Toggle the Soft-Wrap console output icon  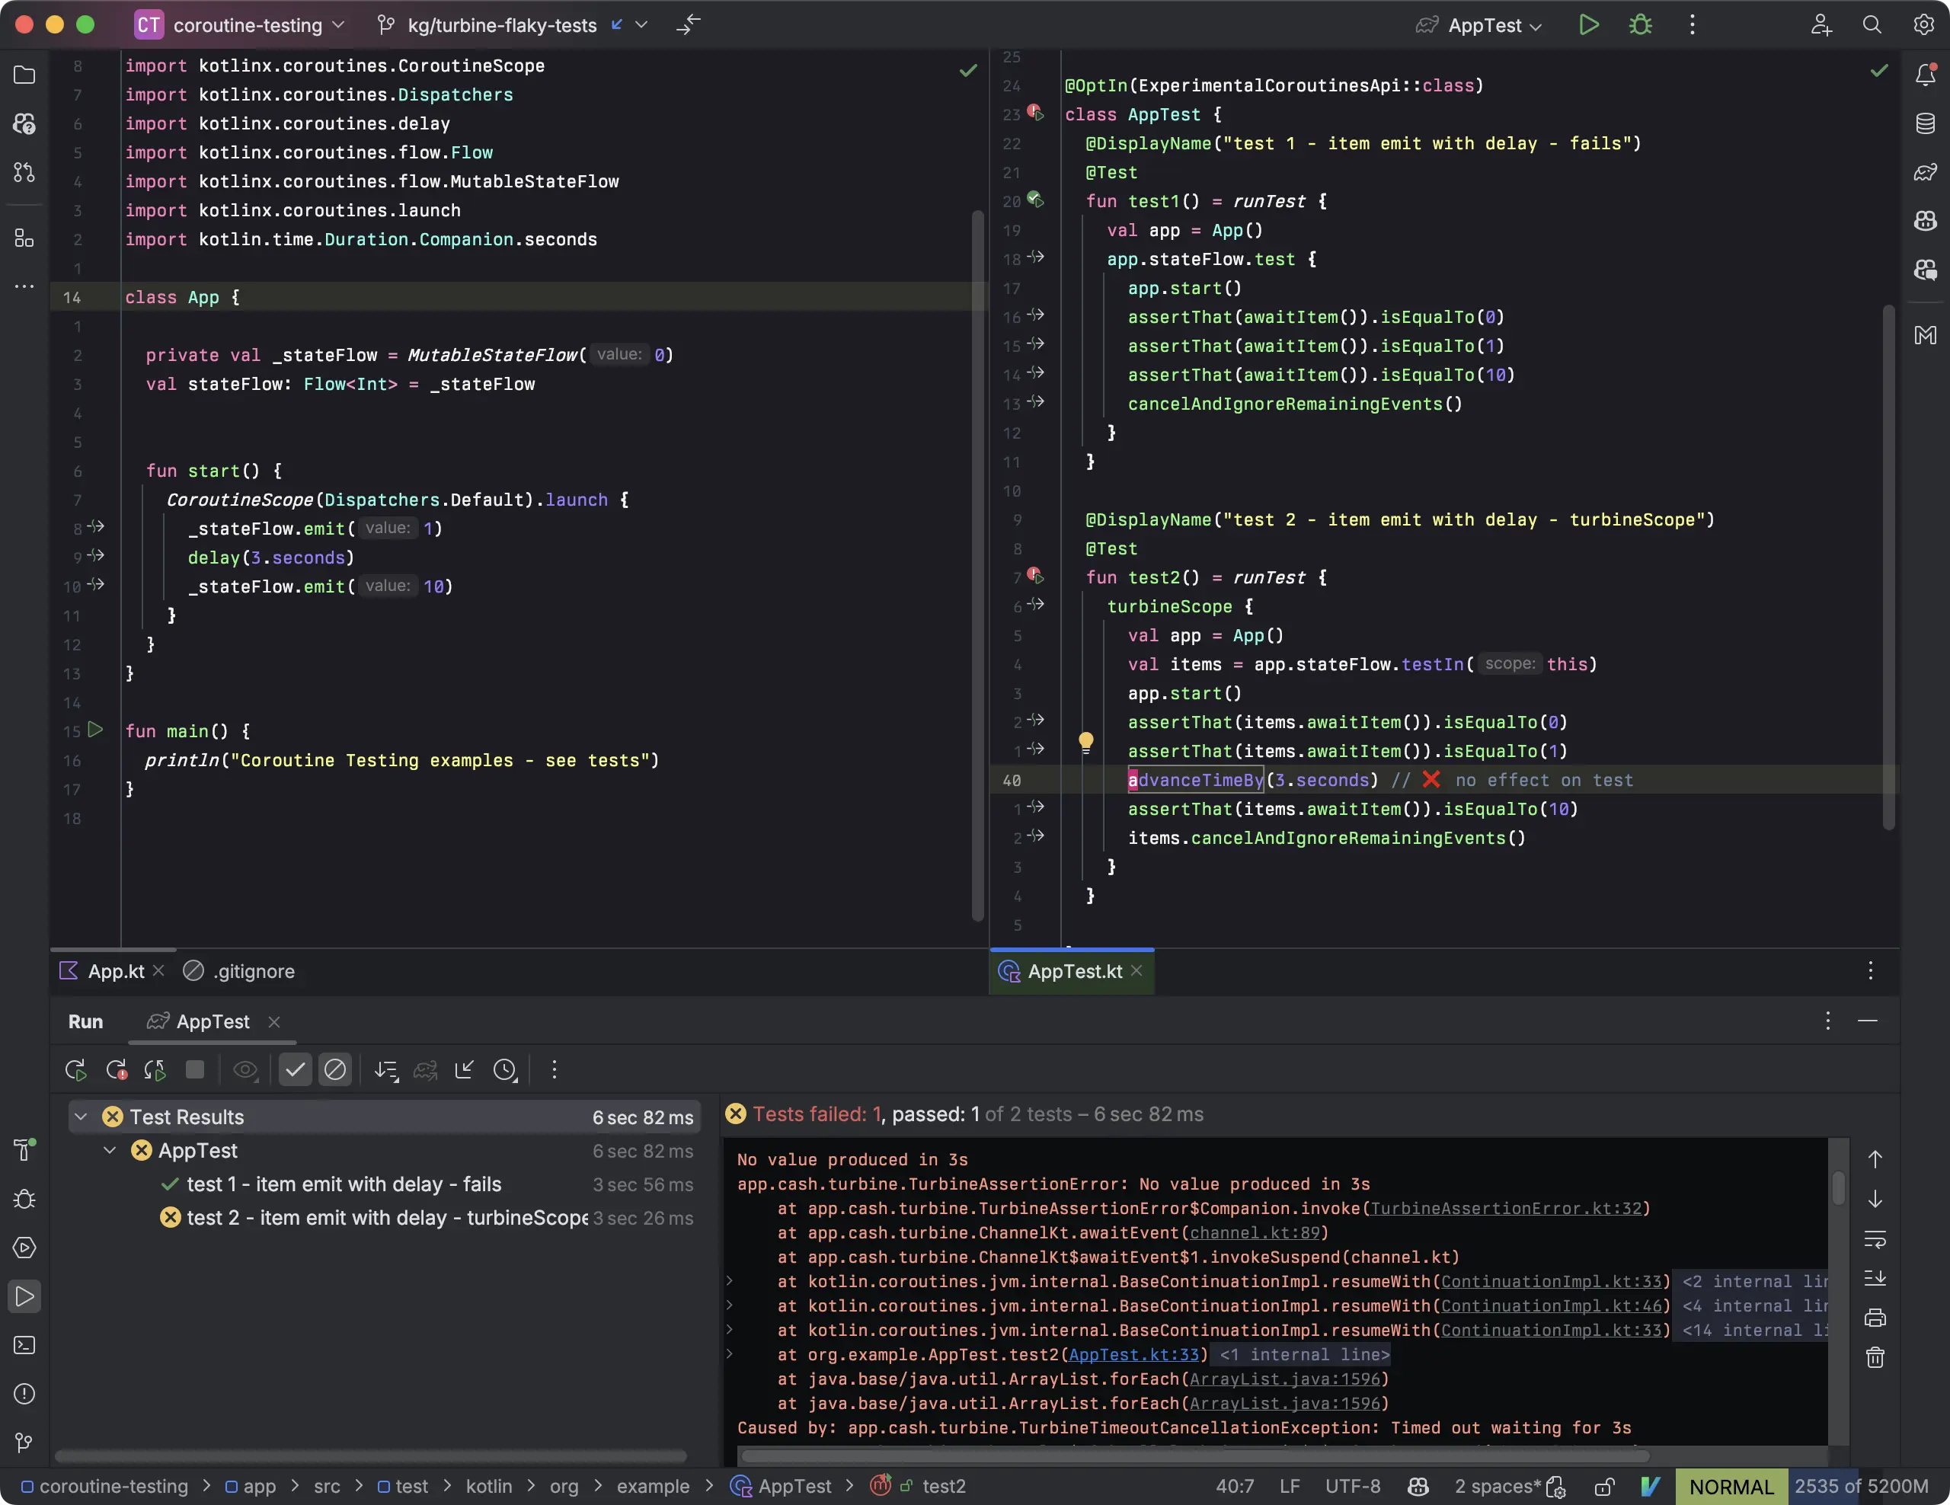(x=1875, y=1239)
